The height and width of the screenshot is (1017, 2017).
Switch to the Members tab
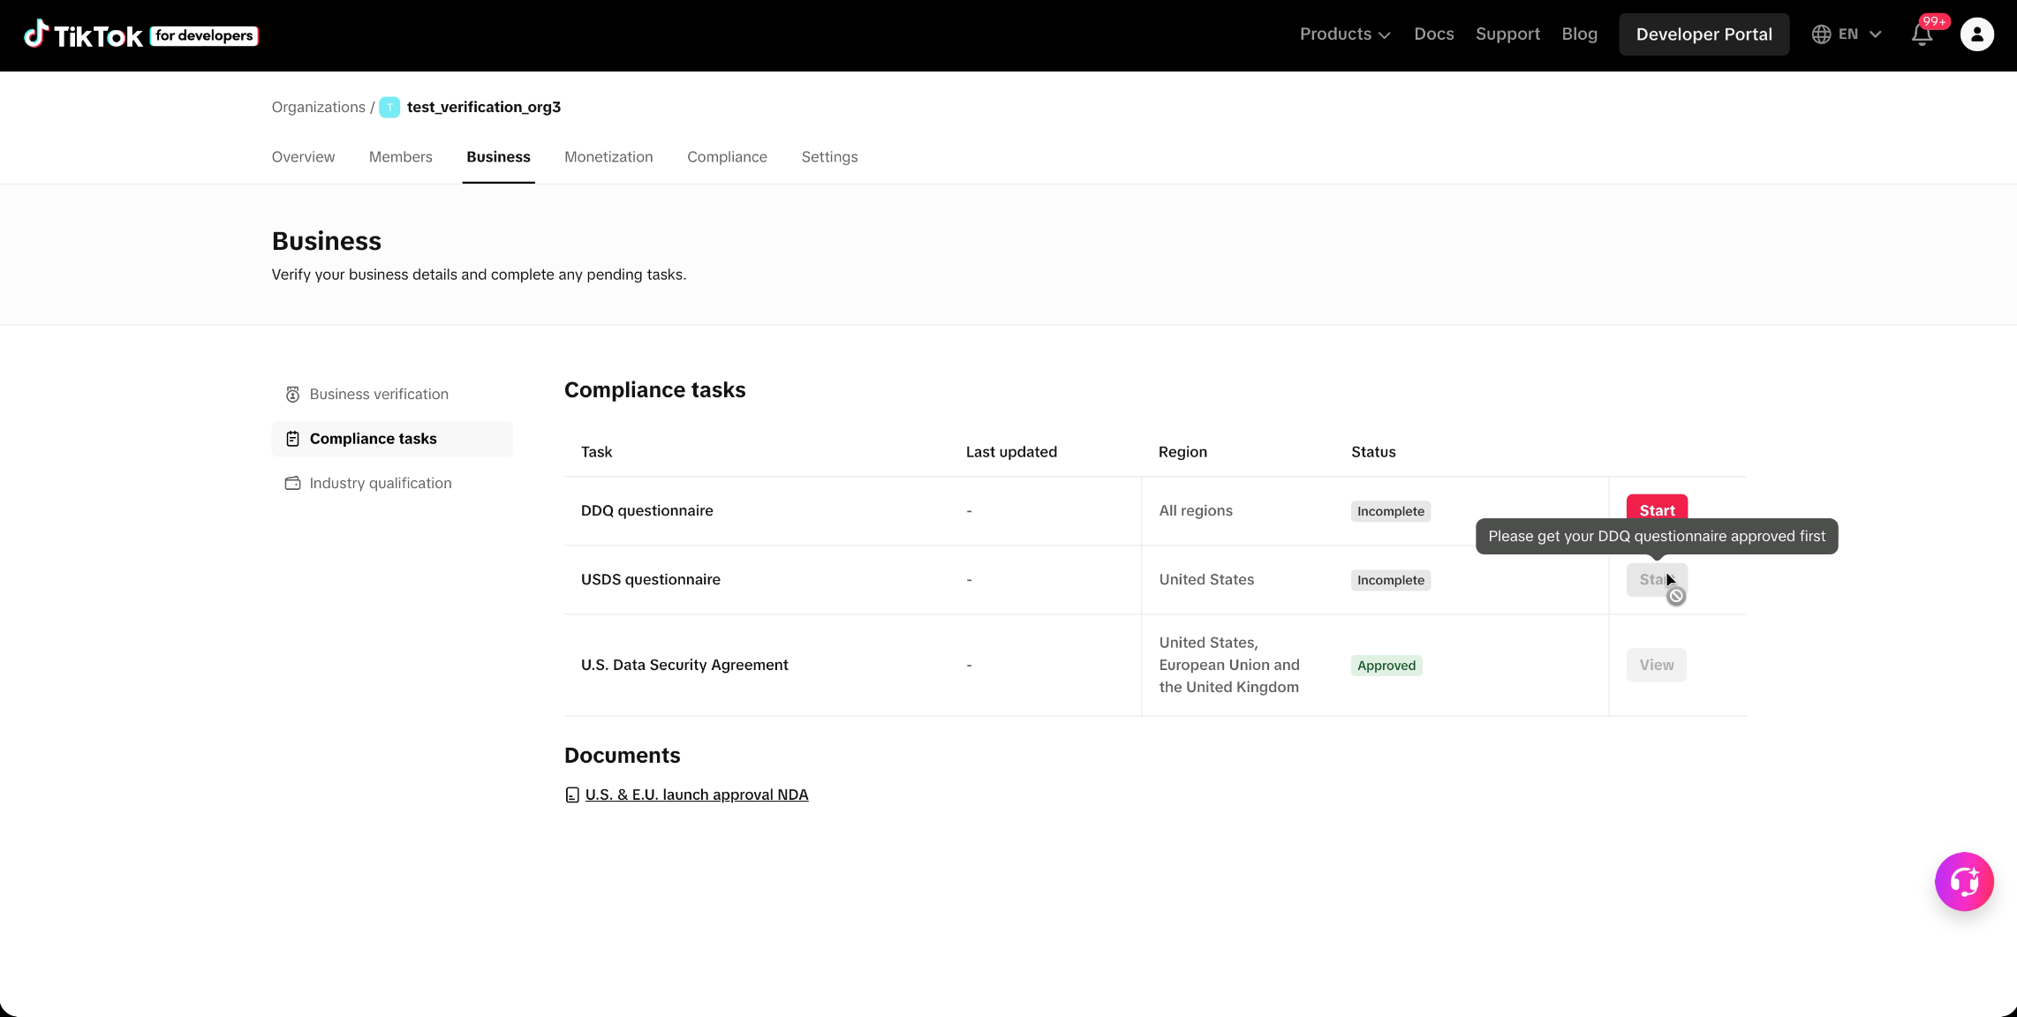click(400, 157)
